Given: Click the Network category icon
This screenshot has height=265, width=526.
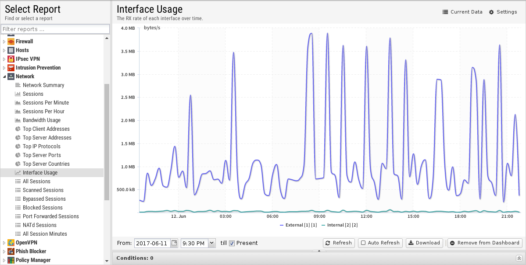Looking at the screenshot, I should (11, 76).
